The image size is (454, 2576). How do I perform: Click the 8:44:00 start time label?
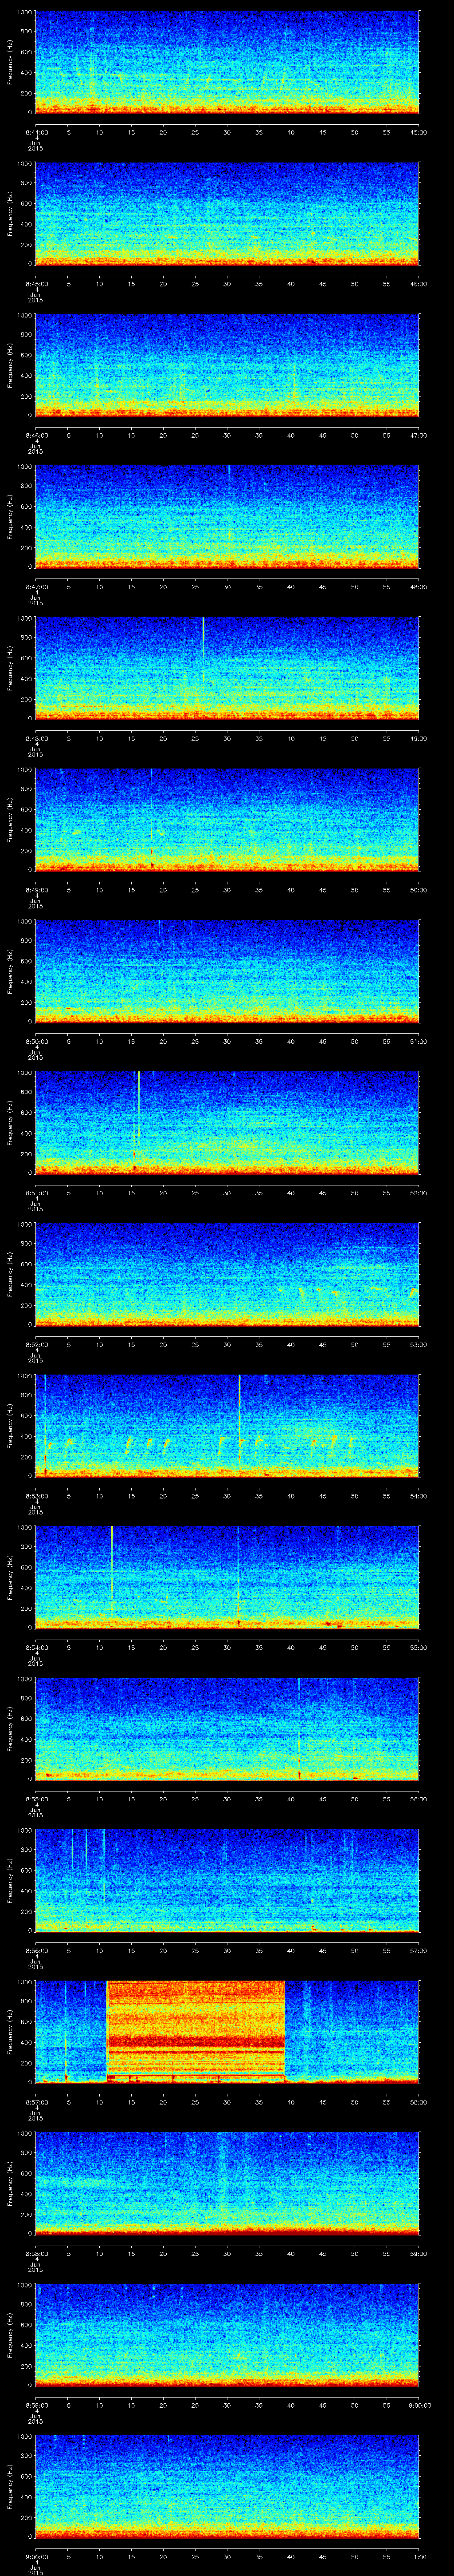36,131
